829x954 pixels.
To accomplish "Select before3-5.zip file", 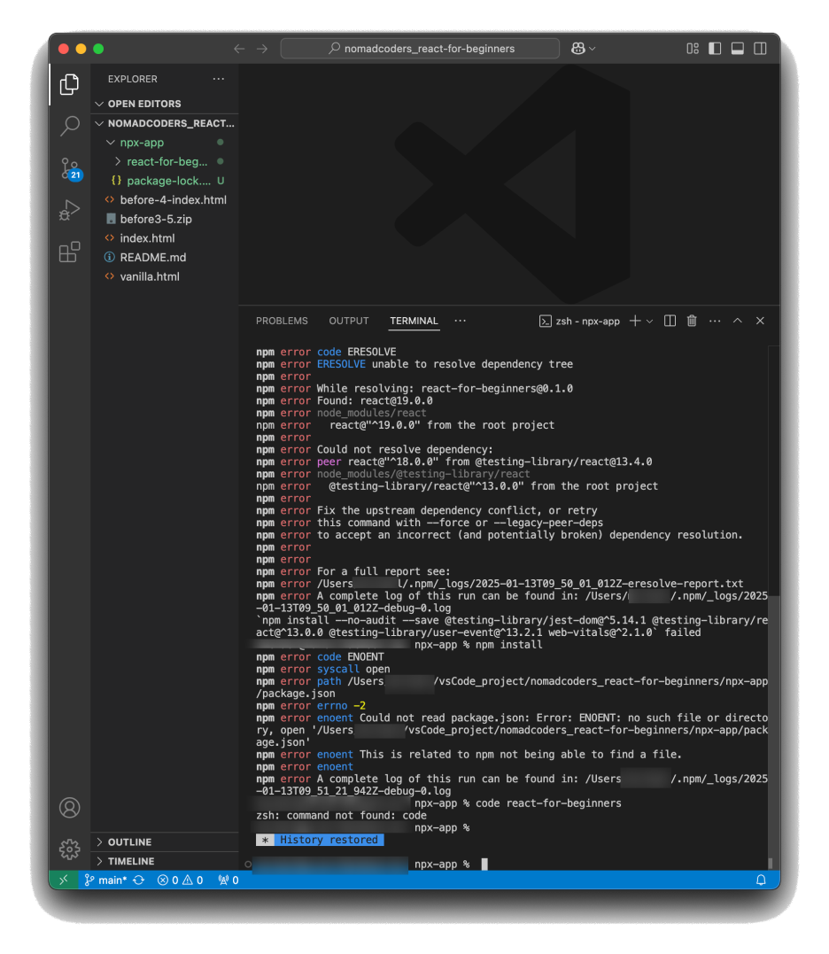I will [x=164, y=219].
